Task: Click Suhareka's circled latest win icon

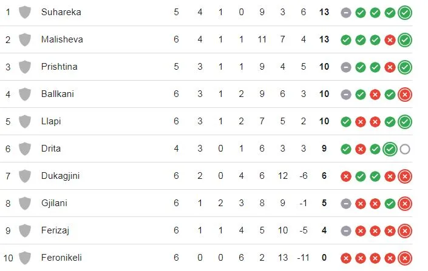Action: tap(404, 13)
